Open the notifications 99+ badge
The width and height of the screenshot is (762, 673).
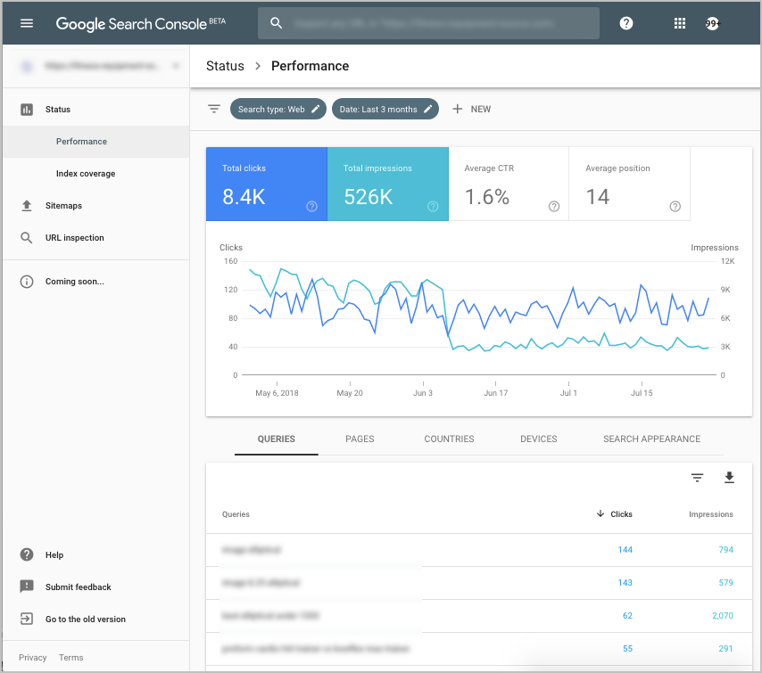coord(712,23)
